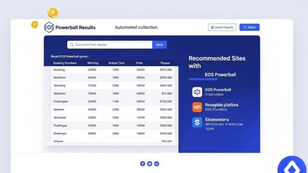The width and height of the screenshot is (308, 173).
Task: Click the blue dollar sign site icon
Action: coord(197,122)
